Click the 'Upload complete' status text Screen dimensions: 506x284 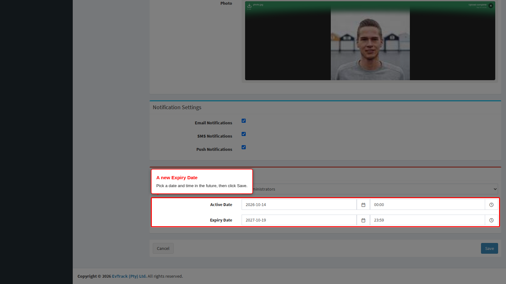478,5
